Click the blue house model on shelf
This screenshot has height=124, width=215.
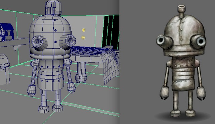point(7,32)
